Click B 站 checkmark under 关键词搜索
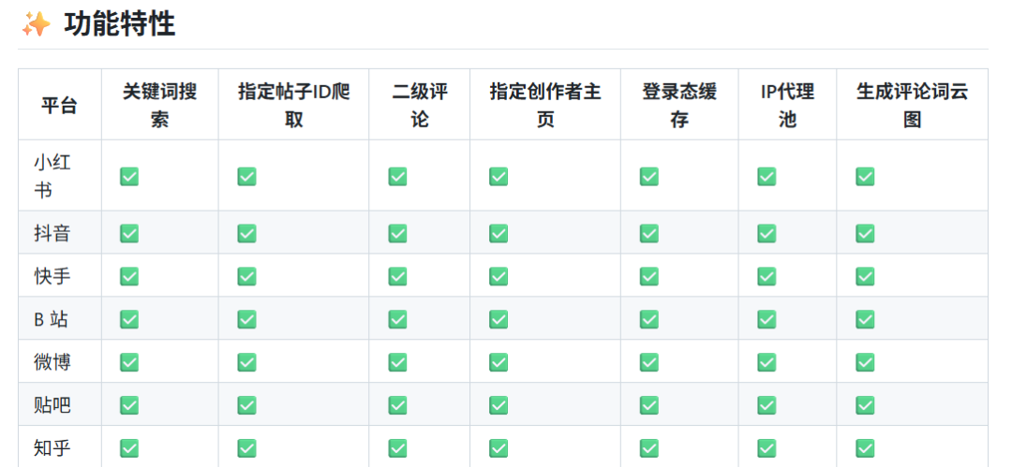Image resolution: width=1012 pixels, height=467 pixels. pos(129,318)
